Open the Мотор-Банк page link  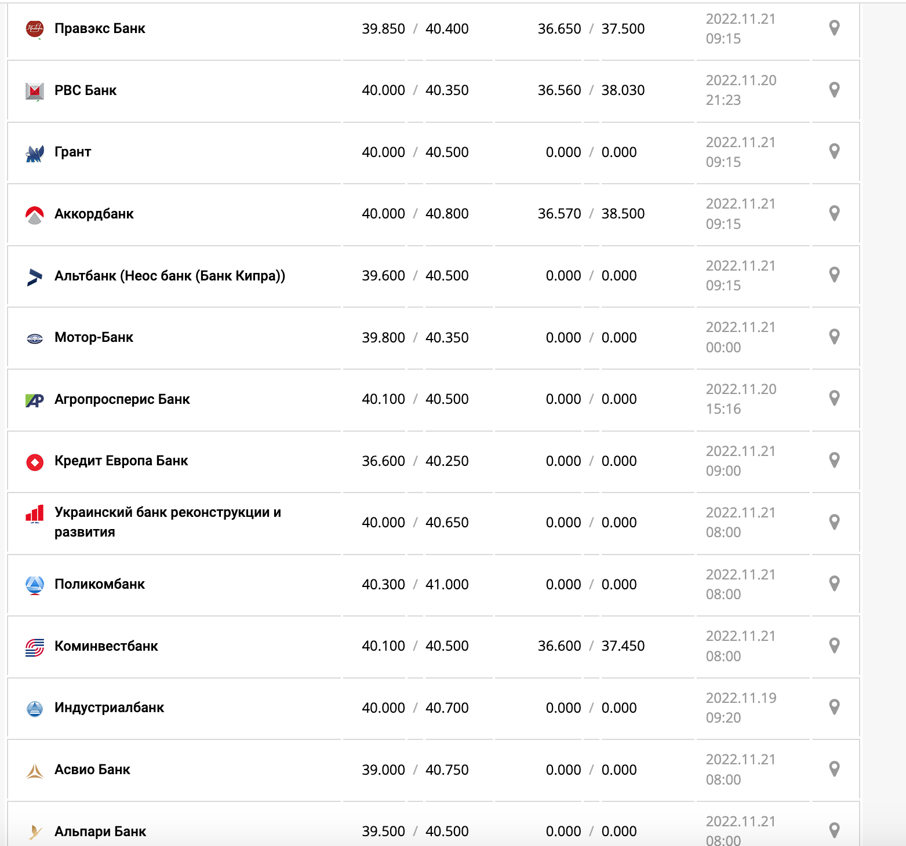[93, 337]
